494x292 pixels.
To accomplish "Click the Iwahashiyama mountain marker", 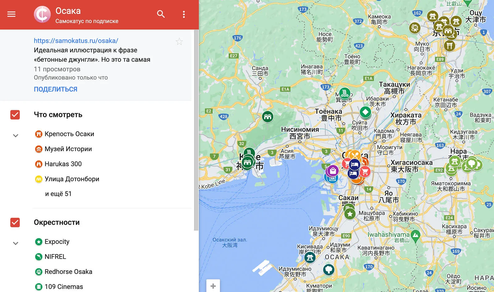I will click(x=416, y=236).
